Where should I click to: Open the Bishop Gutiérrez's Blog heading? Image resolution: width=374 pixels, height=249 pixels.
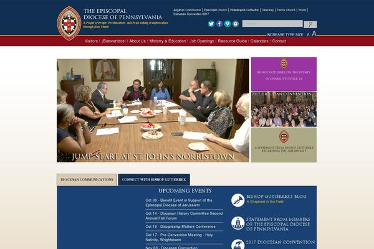pyautogui.click(x=276, y=197)
